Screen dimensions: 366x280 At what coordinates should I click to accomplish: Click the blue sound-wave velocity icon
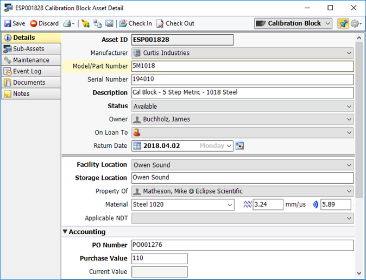point(315,204)
